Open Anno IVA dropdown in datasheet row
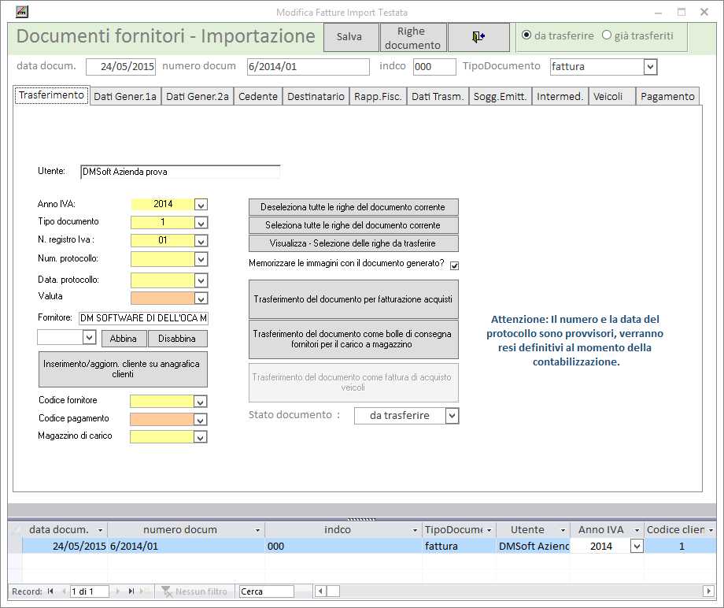 point(637,546)
